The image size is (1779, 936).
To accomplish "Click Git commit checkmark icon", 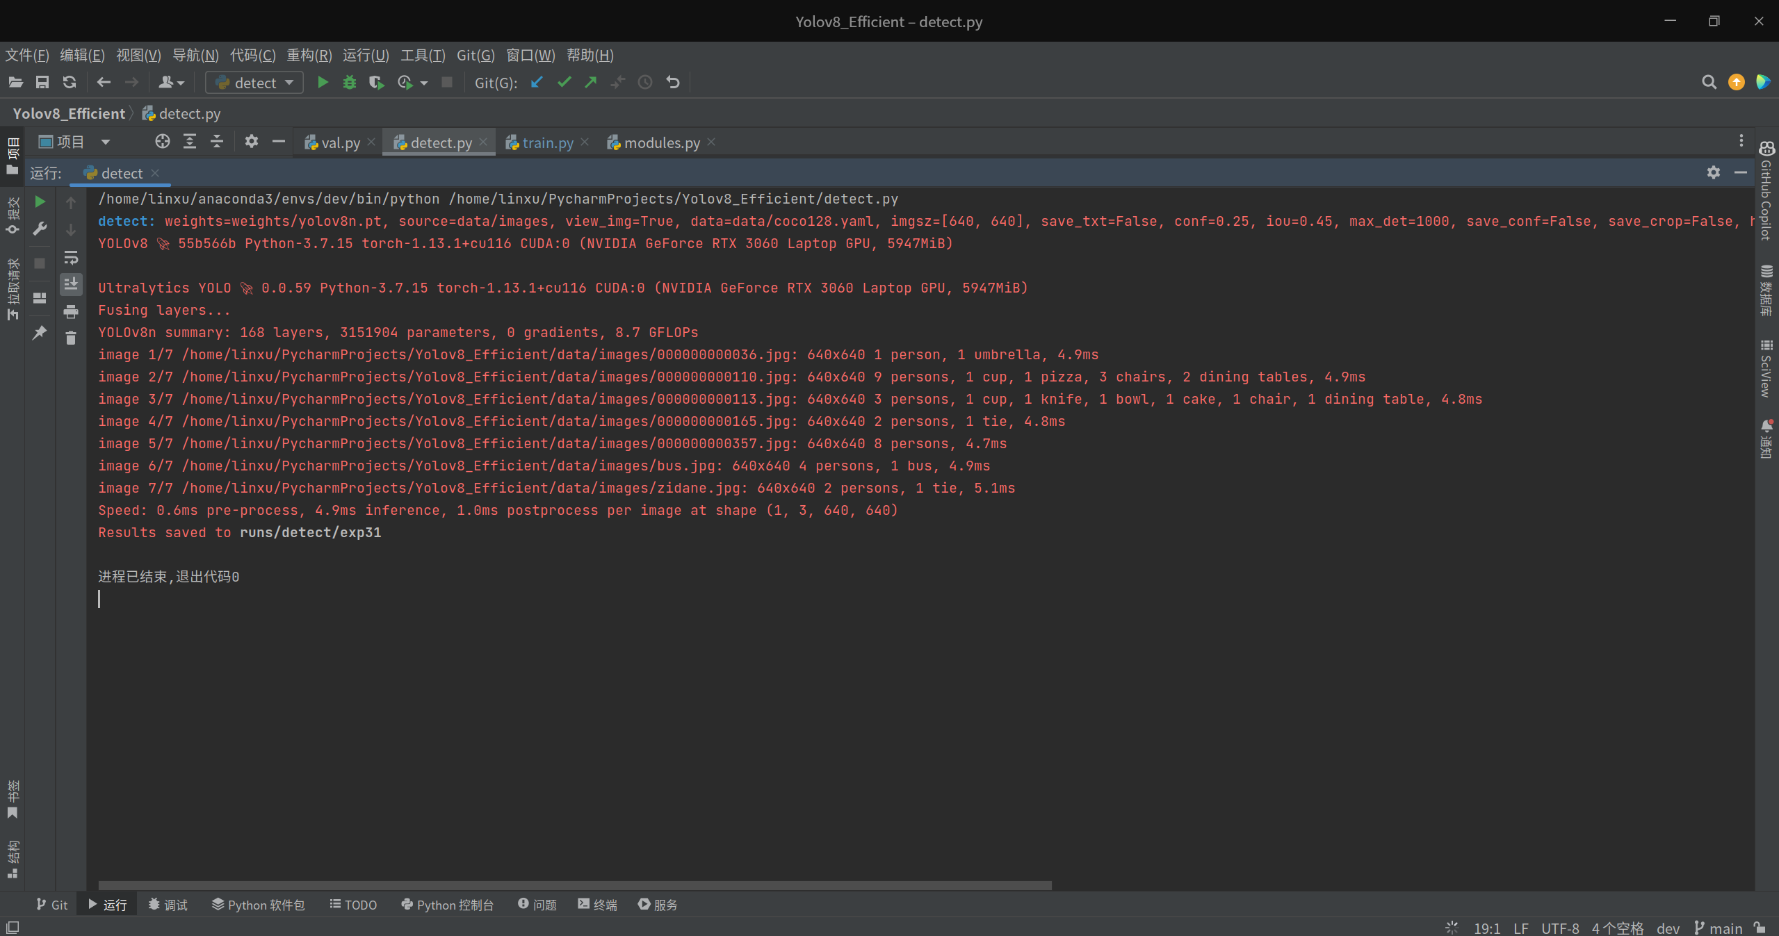I will 564,83.
